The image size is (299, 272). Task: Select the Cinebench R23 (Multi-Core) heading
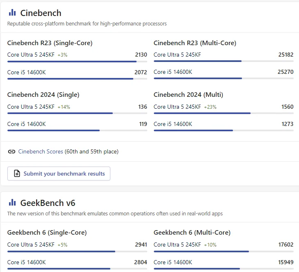click(x=195, y=43)
